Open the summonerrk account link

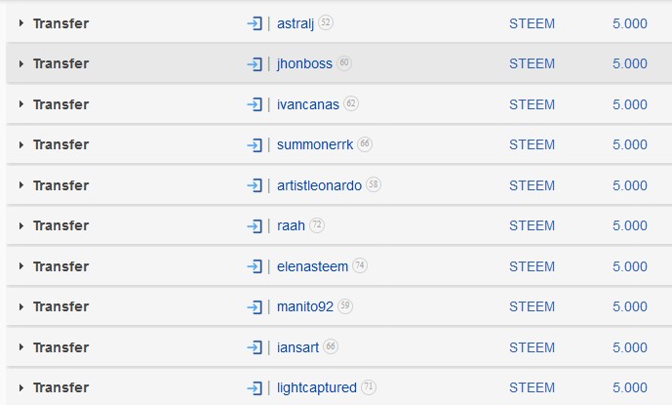(x=315, y=145)
